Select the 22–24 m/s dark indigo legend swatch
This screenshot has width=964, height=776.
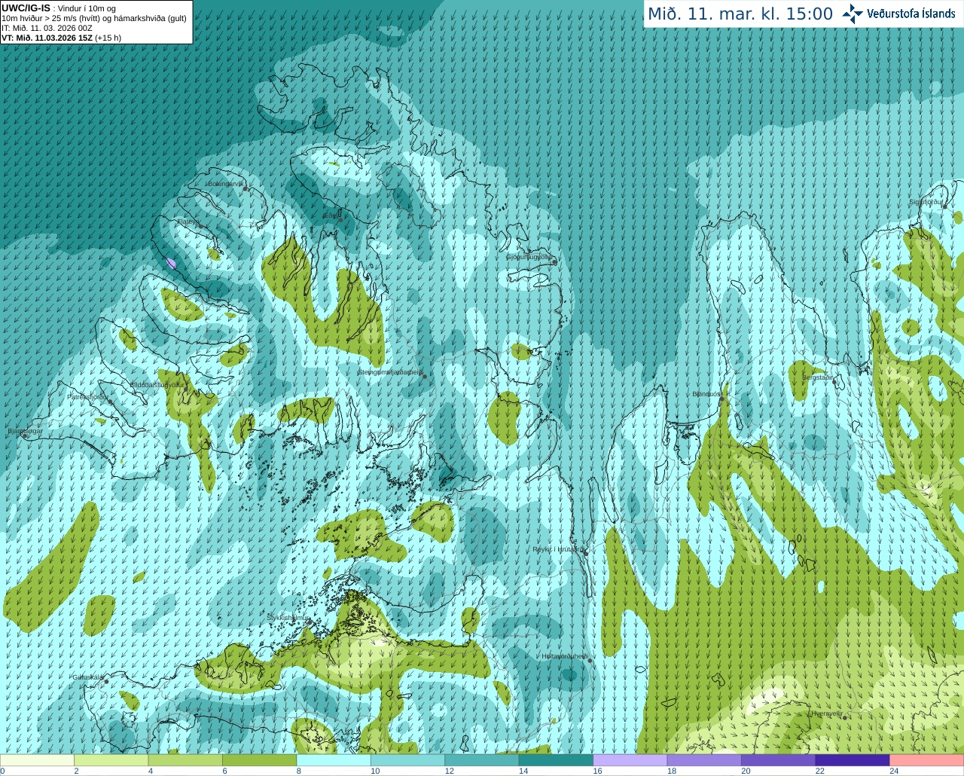853,760
